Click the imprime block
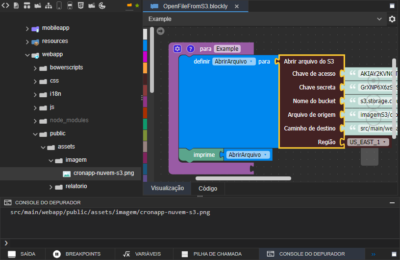Image resolution: width=400 pixels, height=260 pixels. pyautogui.click(x=201, y=154)
